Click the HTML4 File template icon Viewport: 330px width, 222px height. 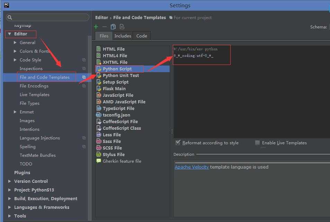tap(98, 55)
